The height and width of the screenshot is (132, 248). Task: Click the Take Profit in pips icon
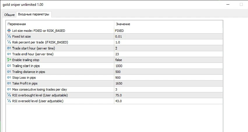(9, 83)
